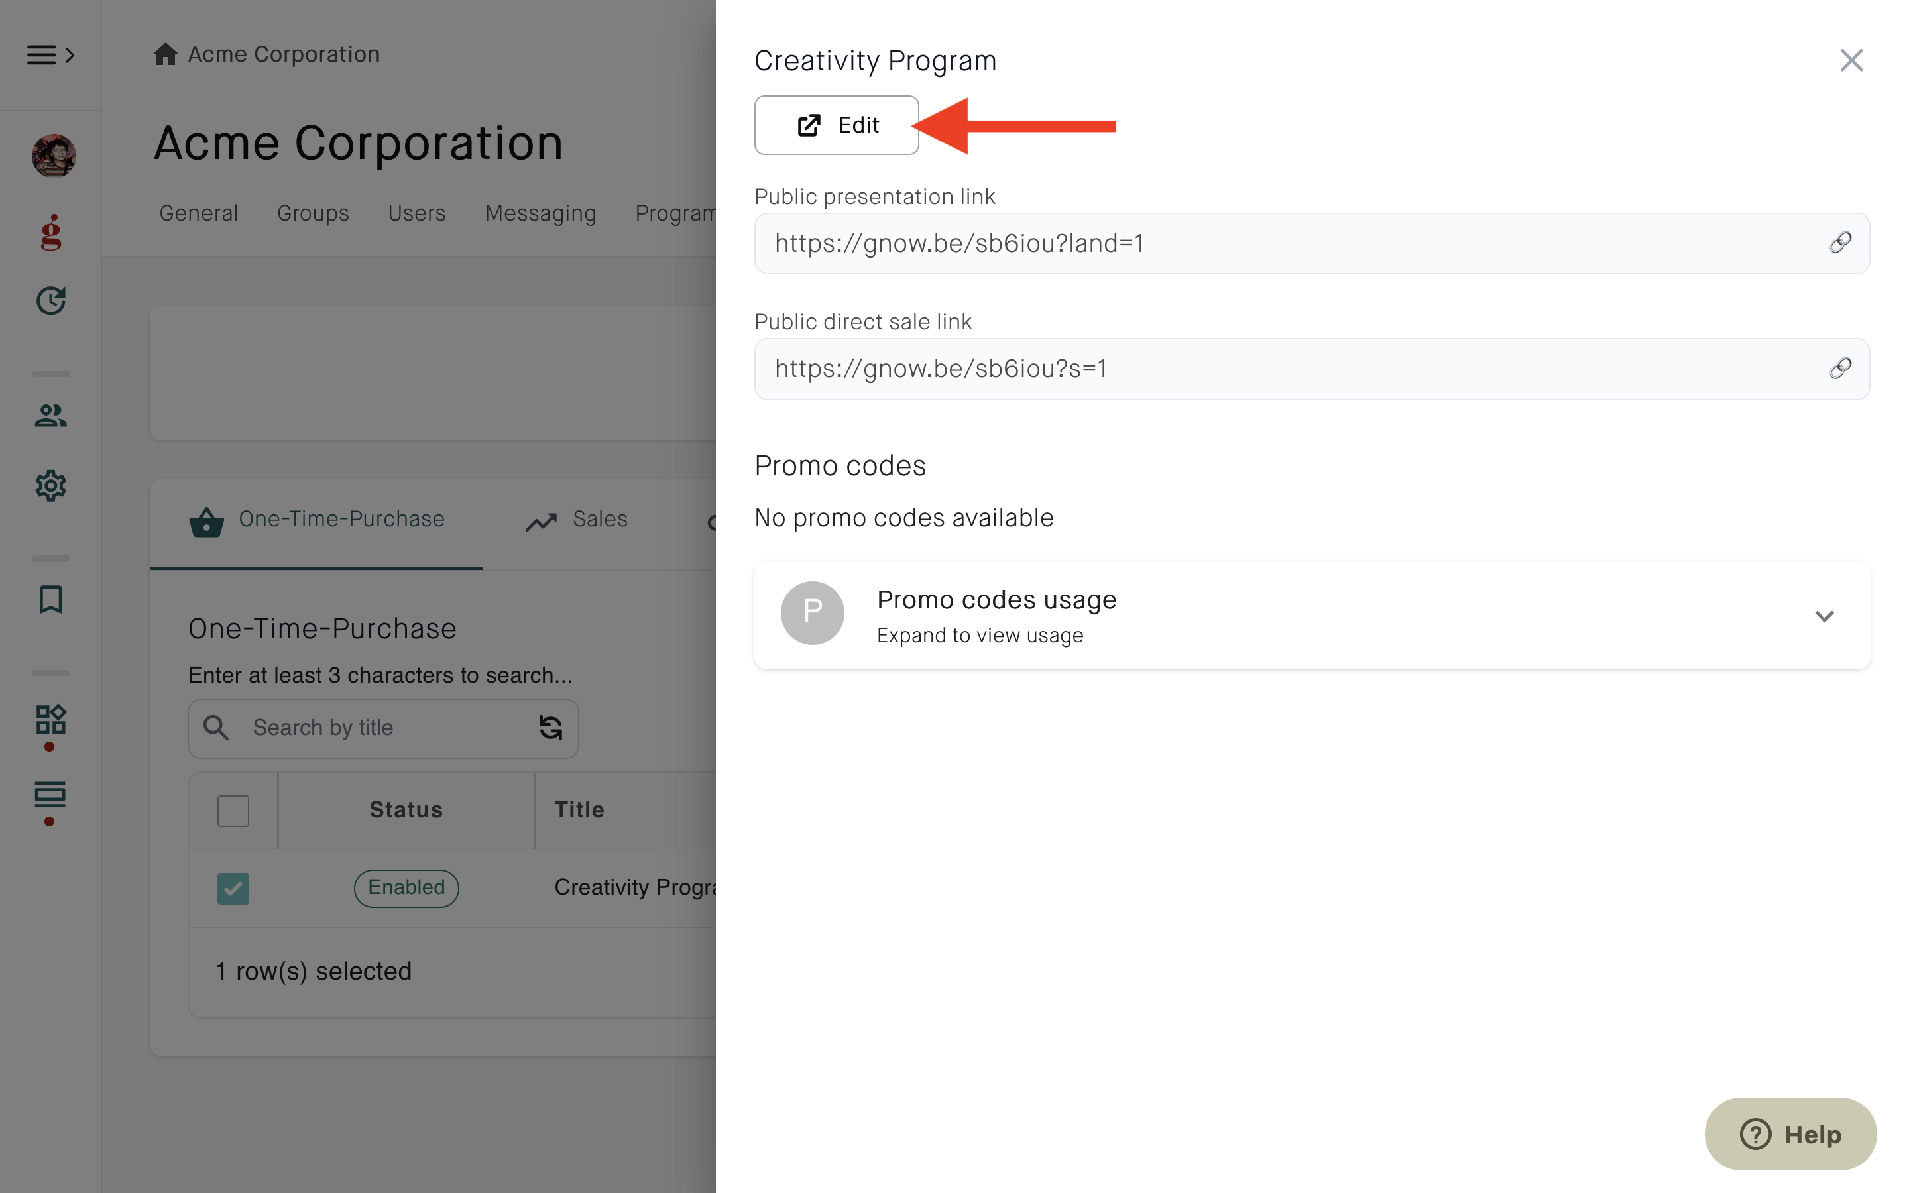Open the widgets grid icon
The image size is (1909, 1193).
pyautogui.click(x=50, y=720)
